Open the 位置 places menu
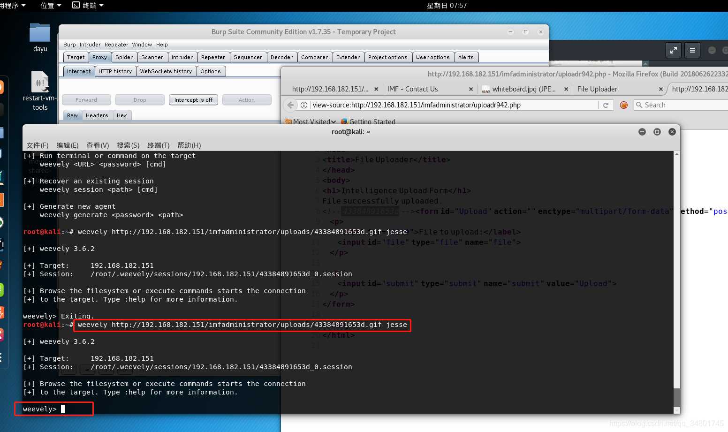Image resolution: width=728 pixels, height=432 pixels. [x=51, y=6]
